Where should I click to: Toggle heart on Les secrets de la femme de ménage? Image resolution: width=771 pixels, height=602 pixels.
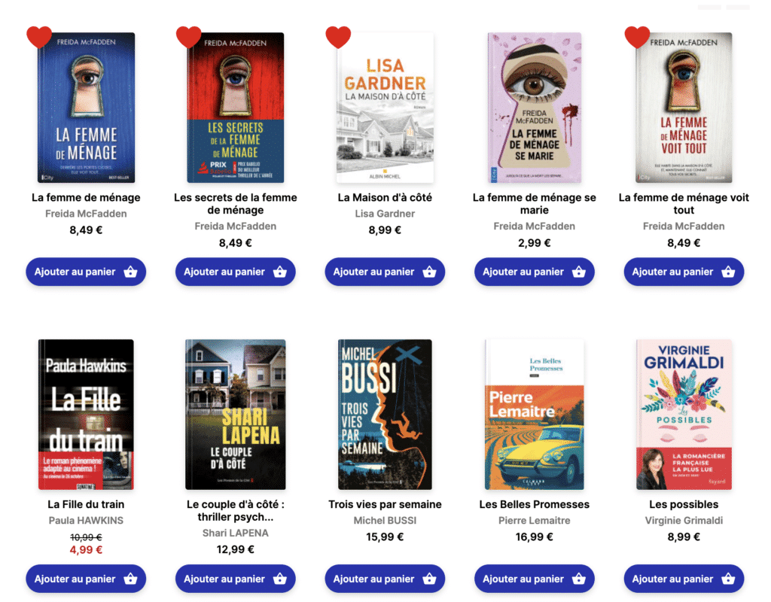[189, 36]
